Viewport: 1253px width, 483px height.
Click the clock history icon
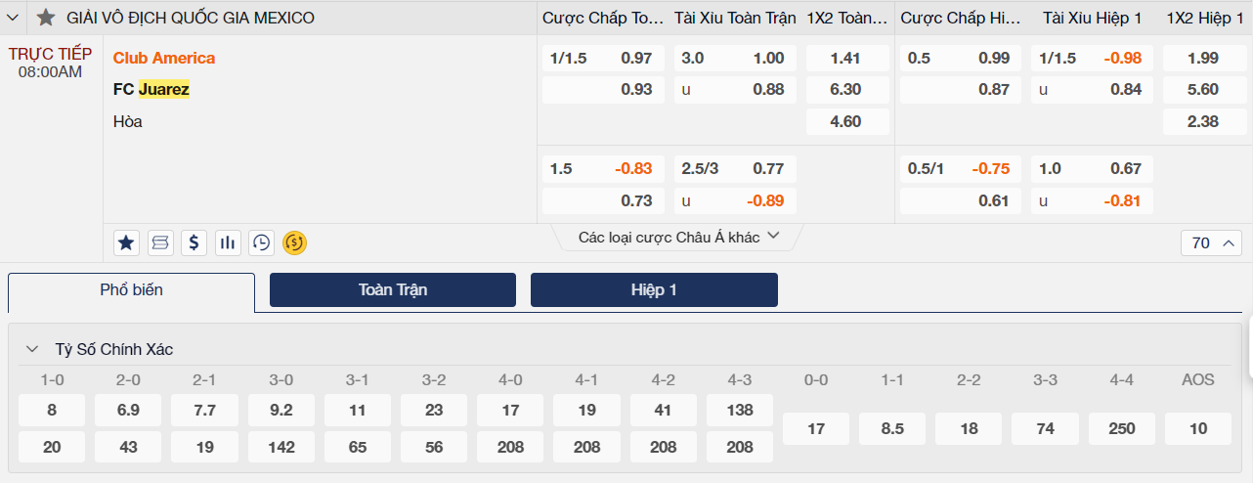click(x=261, y=242)
